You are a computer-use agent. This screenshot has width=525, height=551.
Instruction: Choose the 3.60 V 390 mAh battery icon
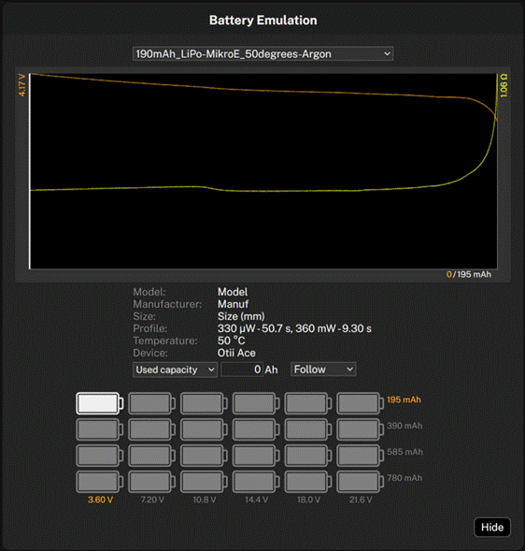[100, 429]
